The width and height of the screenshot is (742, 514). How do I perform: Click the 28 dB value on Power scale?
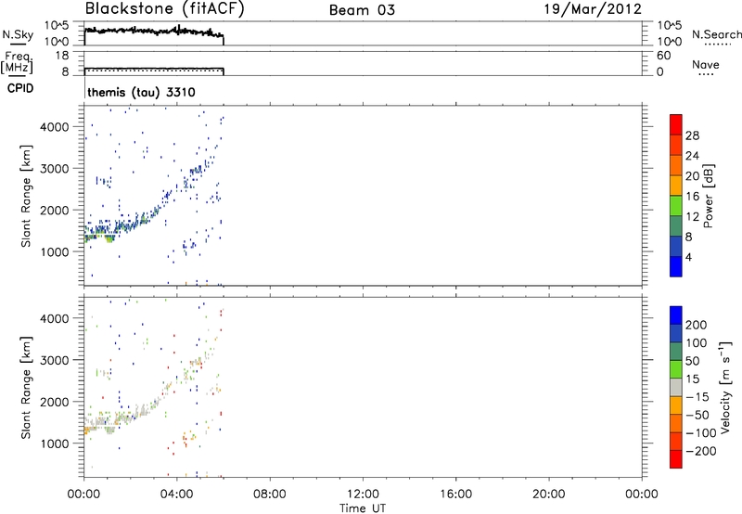[692, 135]
